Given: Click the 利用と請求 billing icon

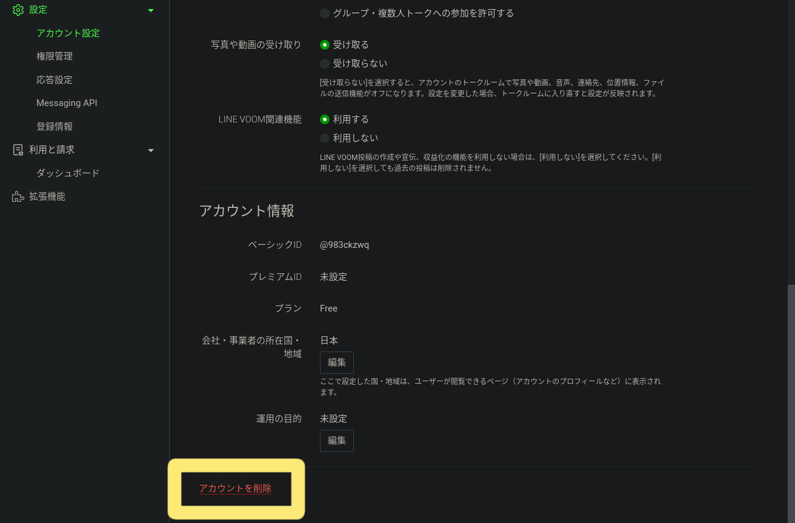Looking at the screenshot, I should click(18, 149).
